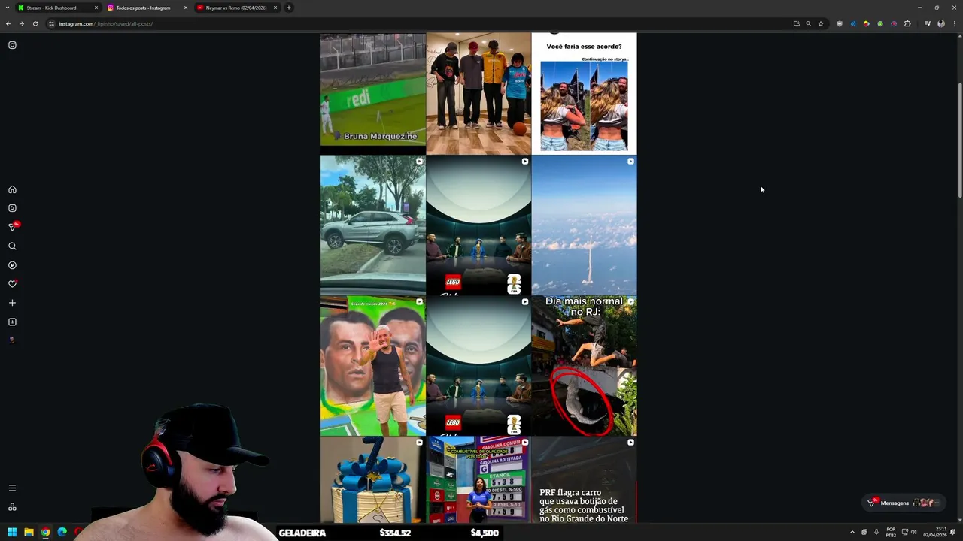Close the Kick Dashboard tab

(96, 8)
